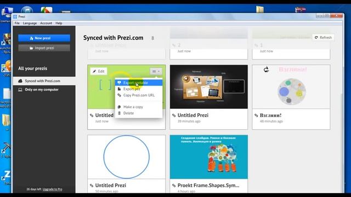Click link icon beside 39 minutes ago Untitled Prezi
Viewport: 351px width, 197px height.
(x=174, y=115)
